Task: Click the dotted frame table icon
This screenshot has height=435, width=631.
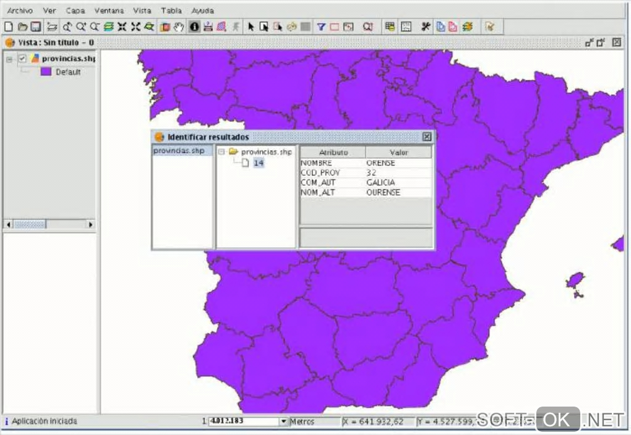Action: 406,27
